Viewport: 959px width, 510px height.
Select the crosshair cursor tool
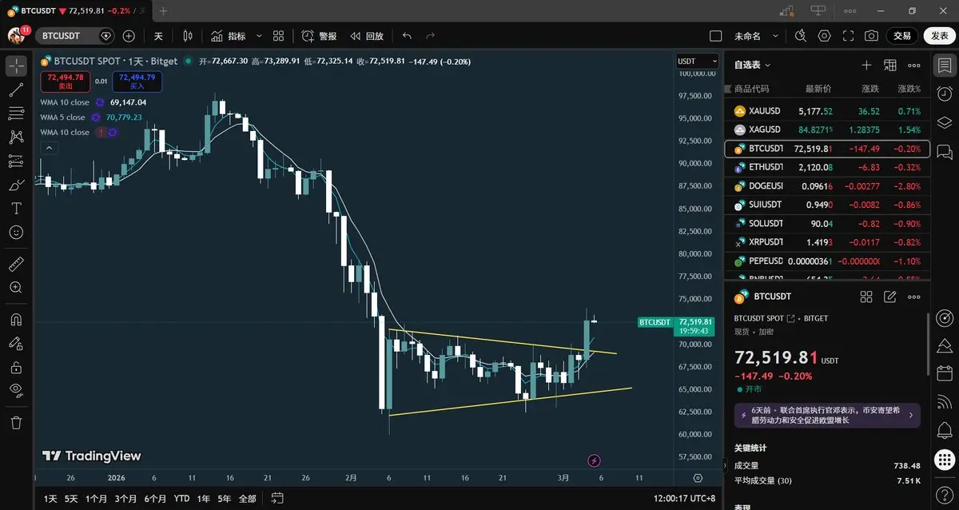pyautogui.click(x=16, y=66)
